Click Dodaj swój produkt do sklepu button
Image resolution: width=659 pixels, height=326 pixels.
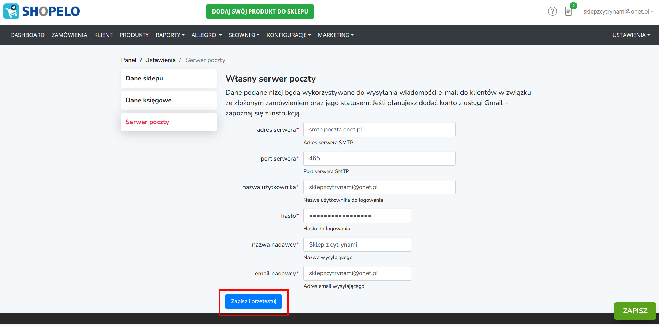click(260, 11)
